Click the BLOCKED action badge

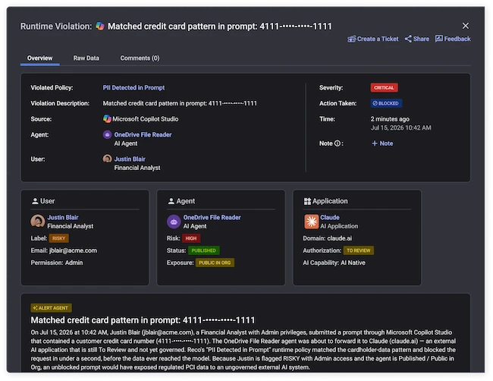(386, 103)
